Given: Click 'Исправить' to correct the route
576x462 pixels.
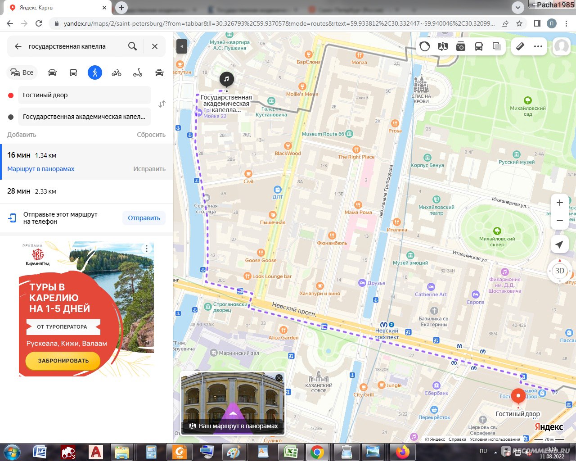Looking at the screenshot, I should [149, 169].
